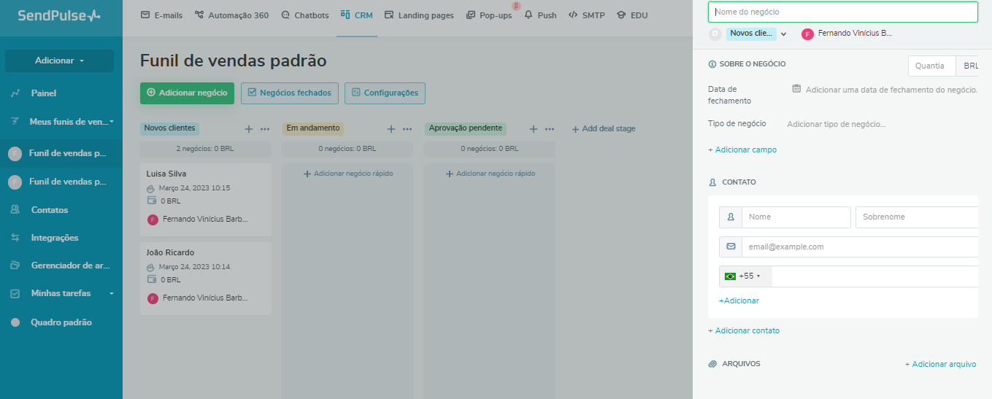The image size is (992, 399).
Task: Open Aprovação pendente column options menu
Action: point(550,129)
